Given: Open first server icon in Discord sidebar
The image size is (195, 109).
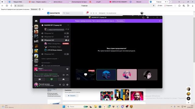Looking at the screenshot, I should (36, 27).
